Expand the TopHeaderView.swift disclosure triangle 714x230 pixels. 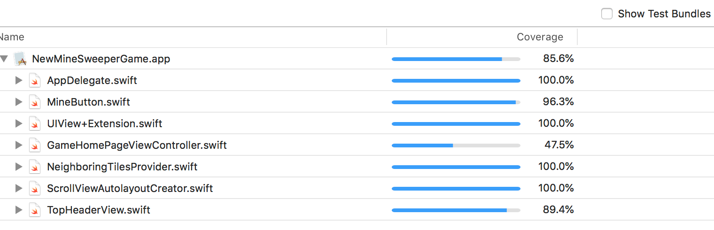click(19, 210)
